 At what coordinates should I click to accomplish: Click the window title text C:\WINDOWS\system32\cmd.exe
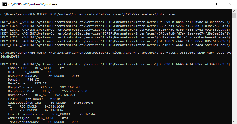click(33, 4)
